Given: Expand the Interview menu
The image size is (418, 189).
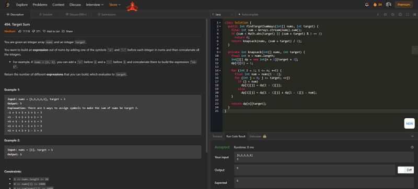Looking at the screenshot, I should pos(95,5).
